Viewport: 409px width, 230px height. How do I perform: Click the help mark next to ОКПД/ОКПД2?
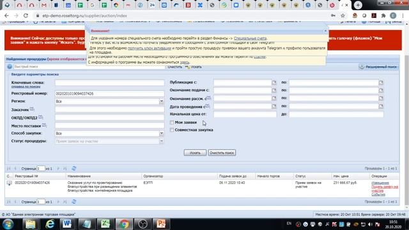pos(40,117)
